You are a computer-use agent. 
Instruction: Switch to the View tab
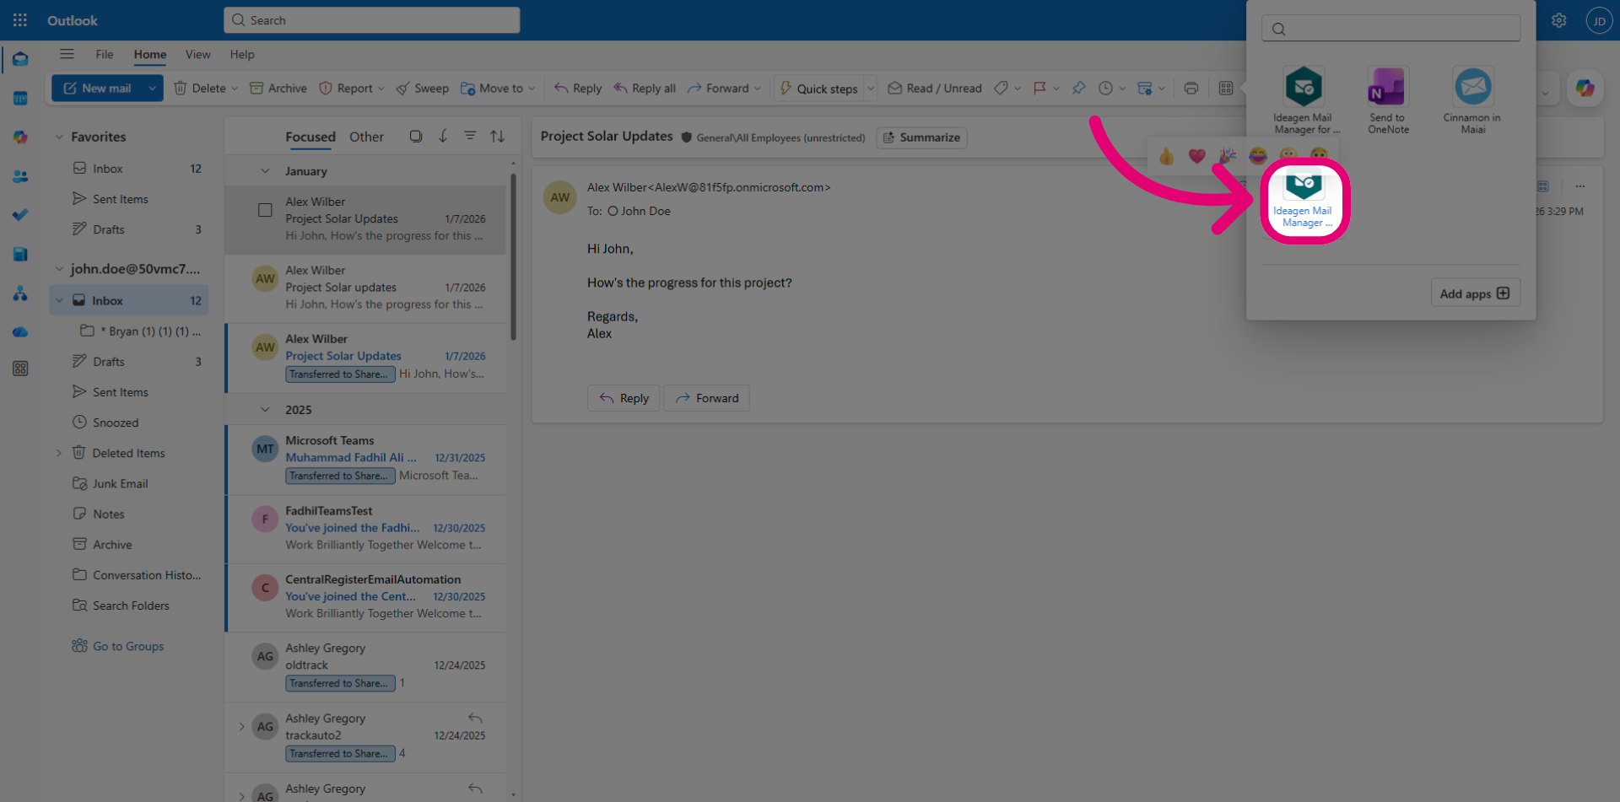tap(198, 54)
